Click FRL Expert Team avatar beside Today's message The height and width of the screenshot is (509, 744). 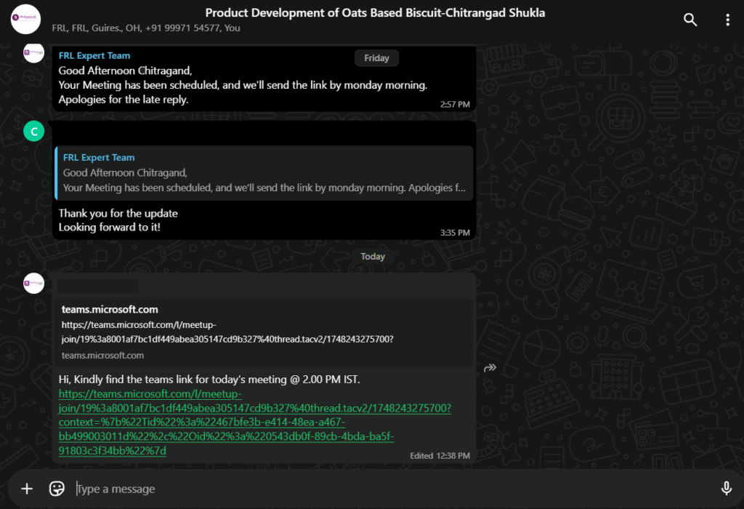33,283
